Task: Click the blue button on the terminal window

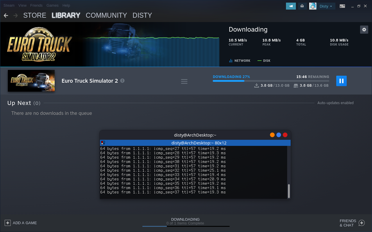Action: [279, 135]
